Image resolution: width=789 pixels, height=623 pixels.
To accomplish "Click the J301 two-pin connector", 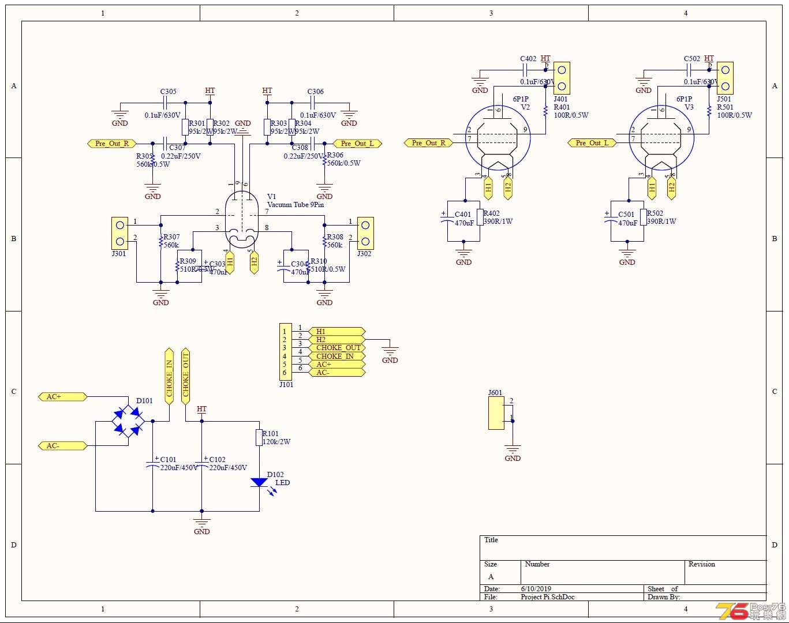I will click(119, 233).
